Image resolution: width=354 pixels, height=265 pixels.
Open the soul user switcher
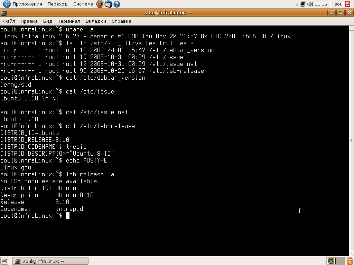click(x=339, y=4)
